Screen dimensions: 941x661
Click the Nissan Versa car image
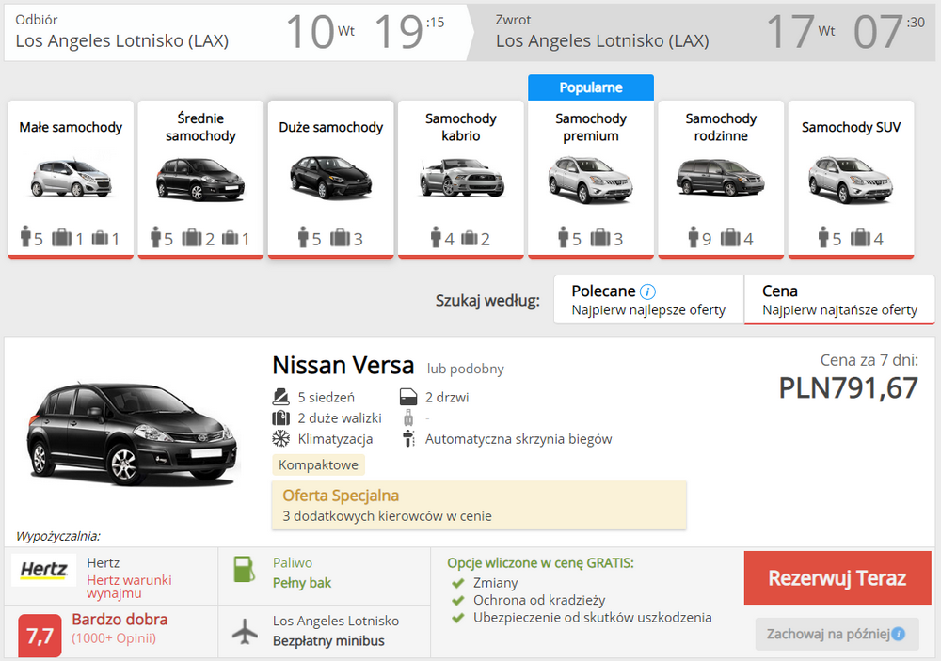pyautogui.click(x=132, y=433)
